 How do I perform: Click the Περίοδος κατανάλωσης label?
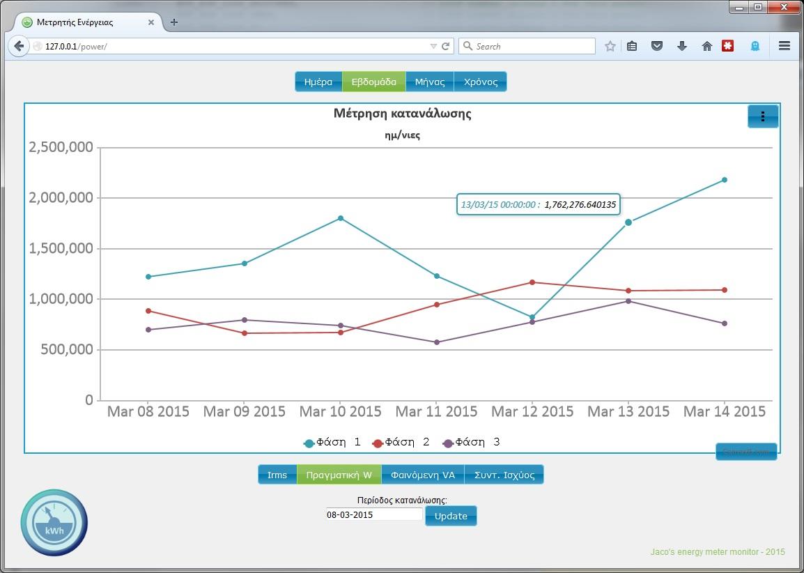403,501
